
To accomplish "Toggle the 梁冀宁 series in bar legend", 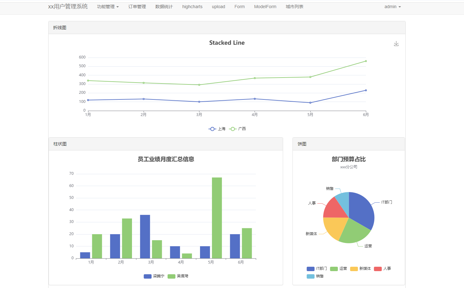I will (x=154, y=276).
